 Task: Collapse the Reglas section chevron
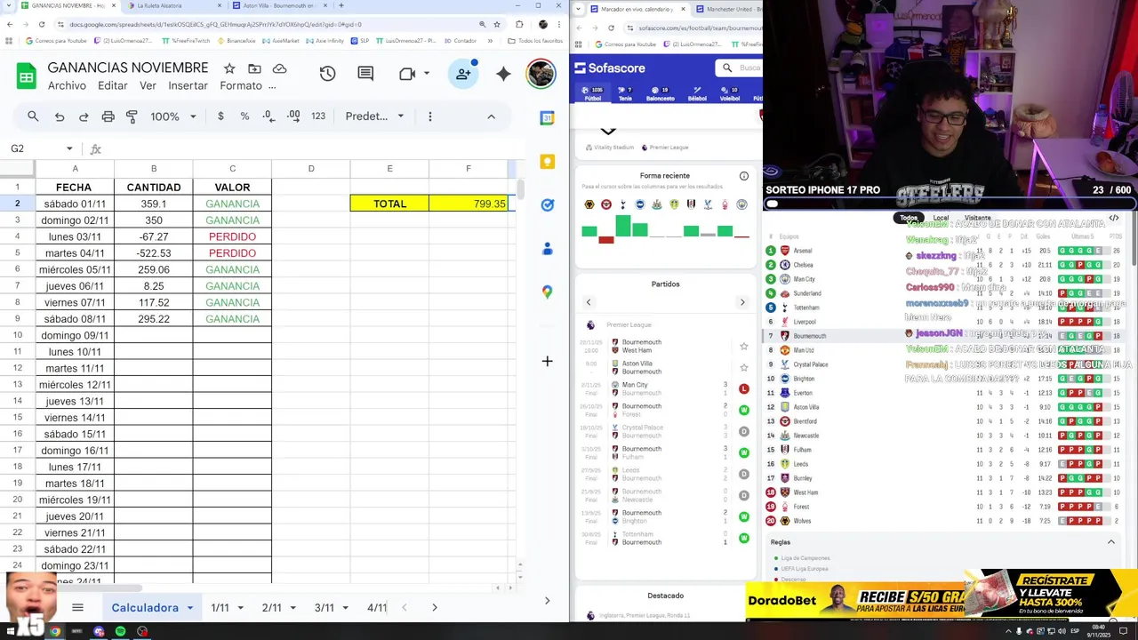1110,542
